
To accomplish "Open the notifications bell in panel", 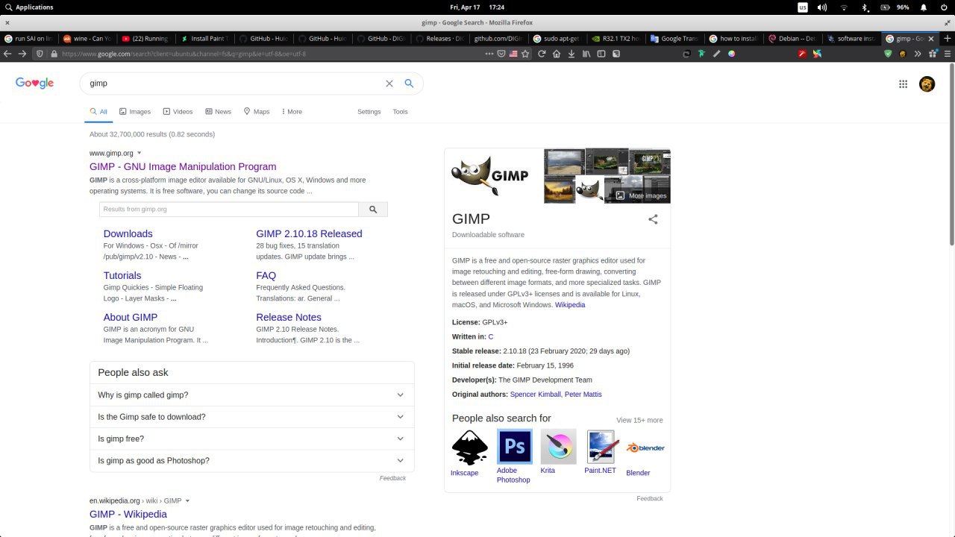I will click(923, 7).
